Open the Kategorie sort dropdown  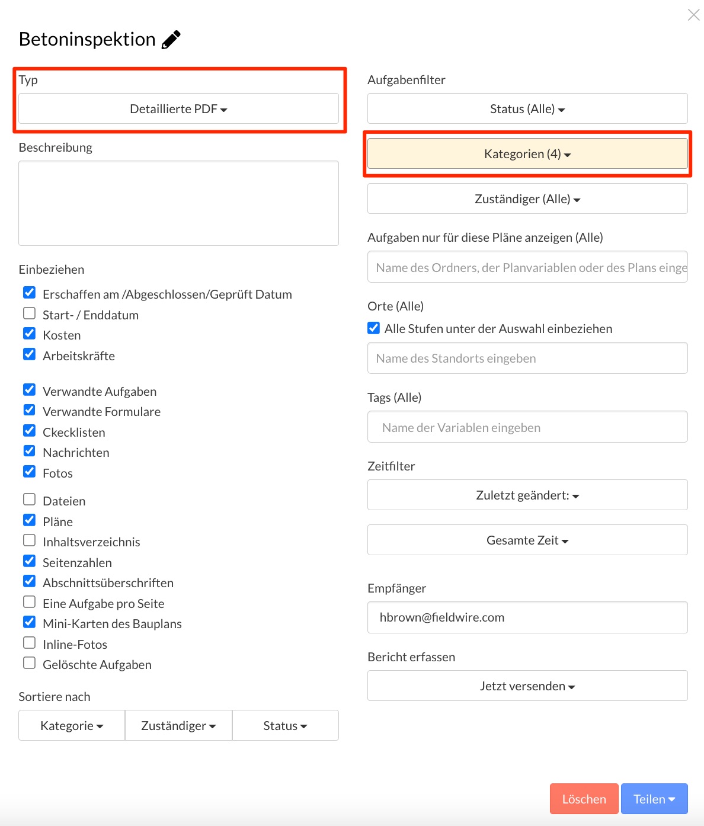click(x=72, y=726)
